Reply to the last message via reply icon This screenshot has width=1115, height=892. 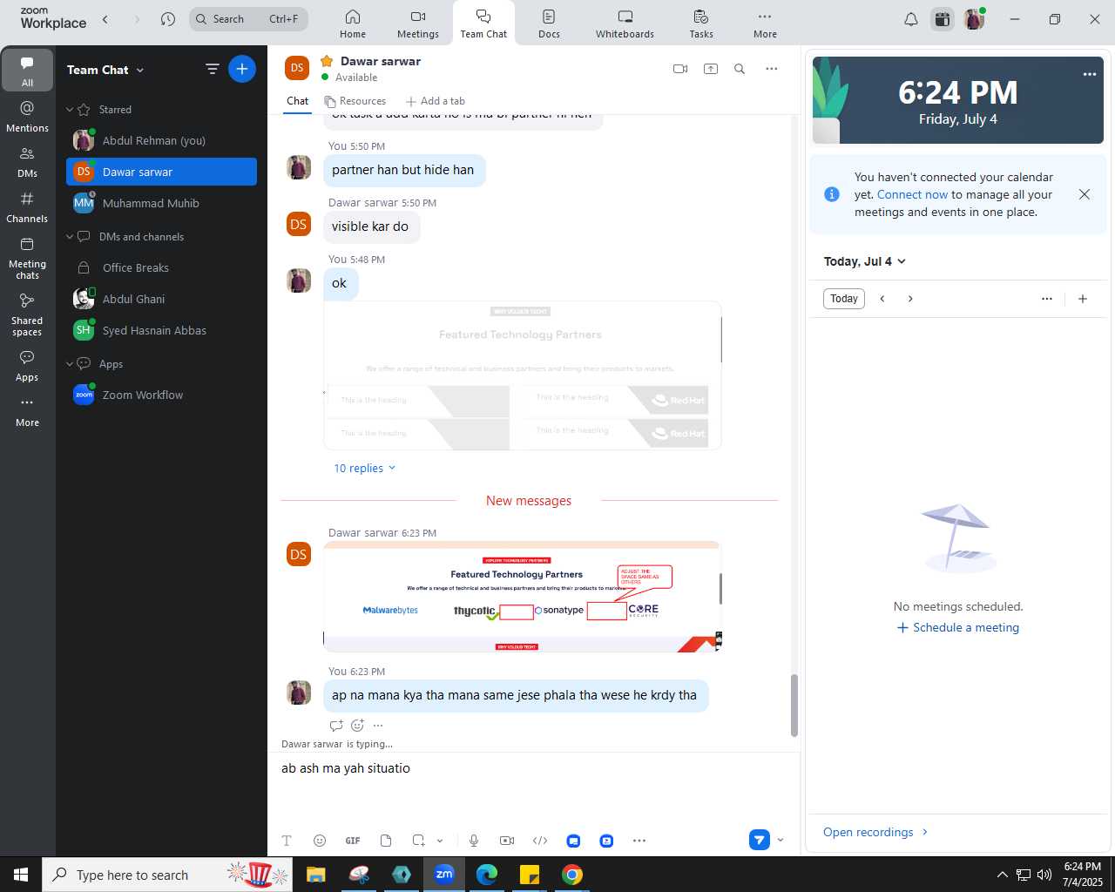336,726
